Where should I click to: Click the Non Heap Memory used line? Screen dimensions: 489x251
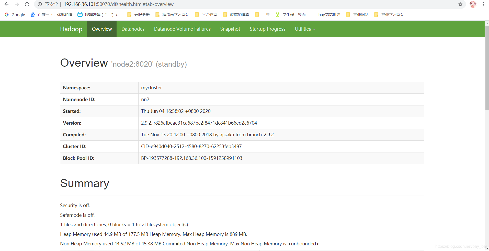[x=190, y=244]
